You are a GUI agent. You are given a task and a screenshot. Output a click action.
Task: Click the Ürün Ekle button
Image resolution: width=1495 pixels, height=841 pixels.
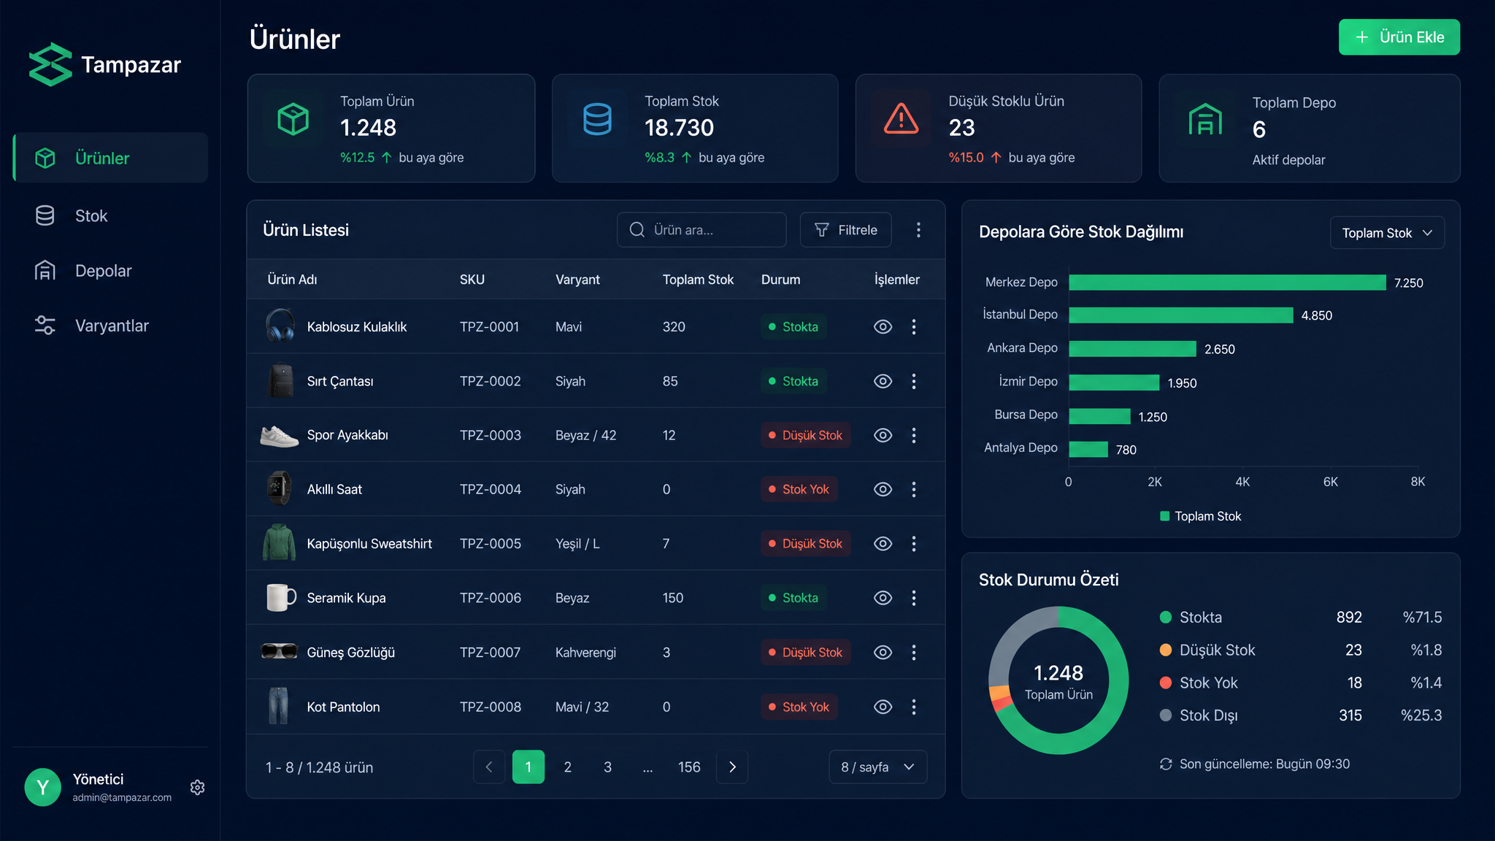click(1399, 37)
